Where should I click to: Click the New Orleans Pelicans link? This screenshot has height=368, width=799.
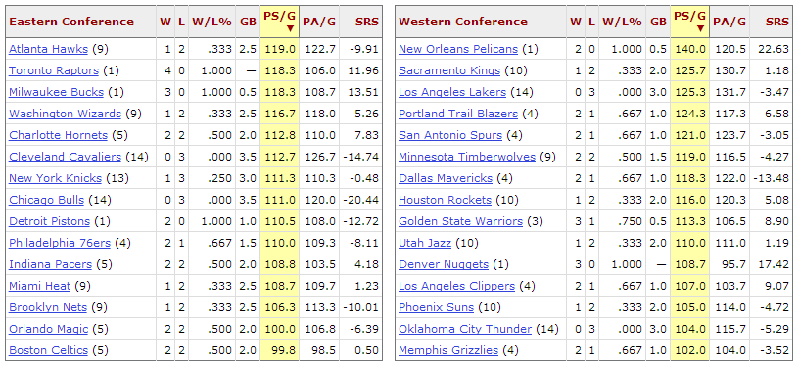[458, 49]
